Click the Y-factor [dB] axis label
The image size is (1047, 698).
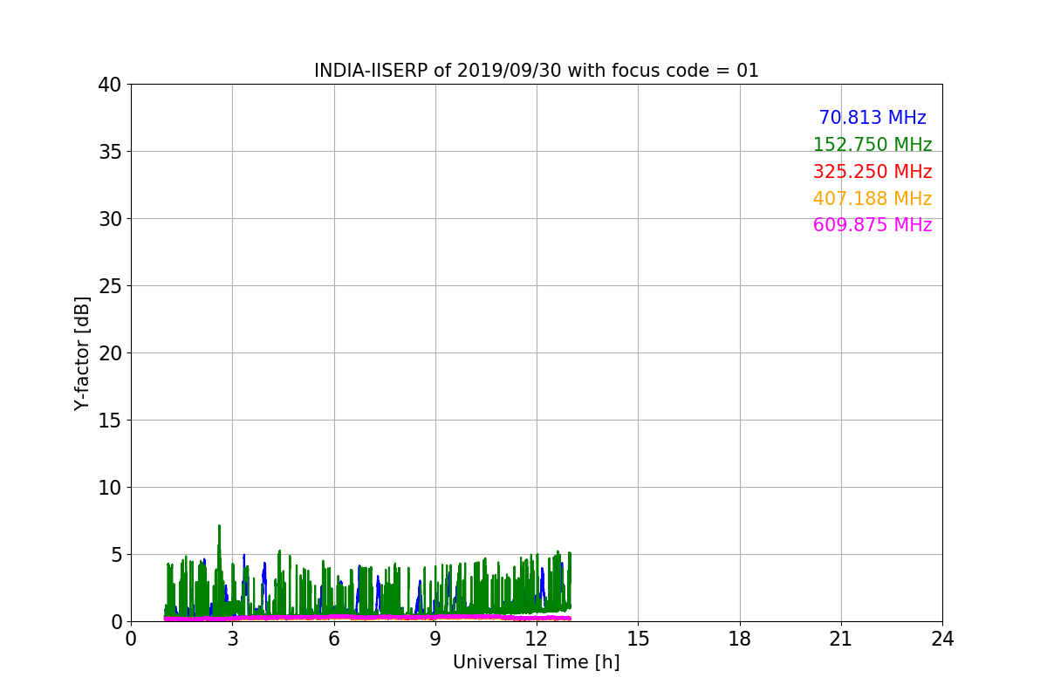click(82, 352)
